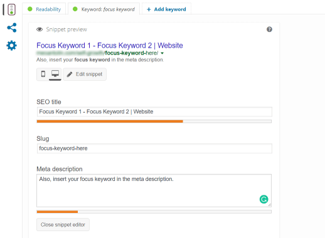Click the Add keyword tab
The image size is (325, 238).
[166, 9]
